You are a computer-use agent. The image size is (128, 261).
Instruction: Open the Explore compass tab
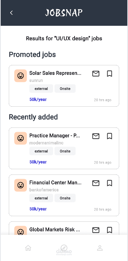[64, 248]
